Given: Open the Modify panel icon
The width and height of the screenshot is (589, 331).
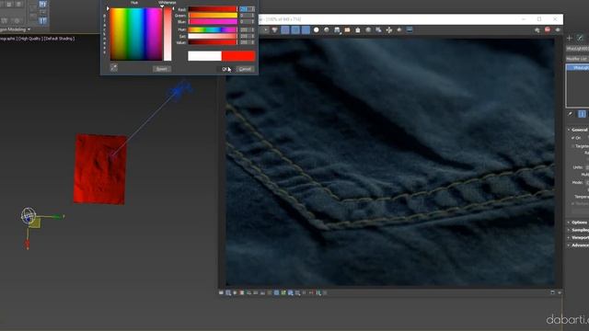Looking at the screenshot, I should tap(581, 38).
